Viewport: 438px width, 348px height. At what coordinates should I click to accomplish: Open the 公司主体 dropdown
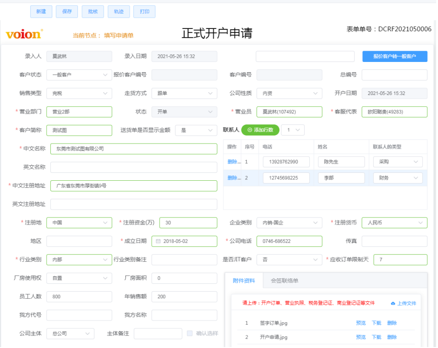click(x=70, y=334)
